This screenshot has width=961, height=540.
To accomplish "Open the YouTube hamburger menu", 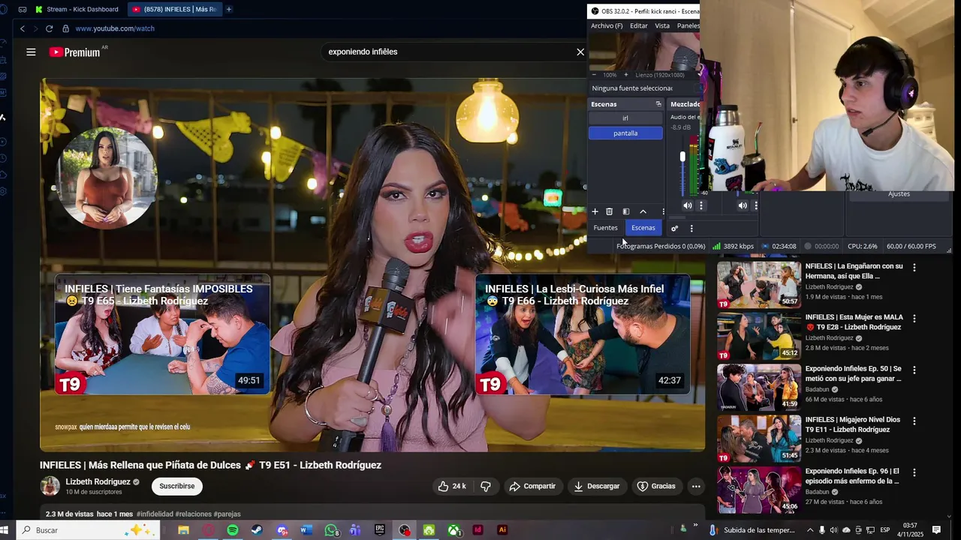I will [31, 52].
